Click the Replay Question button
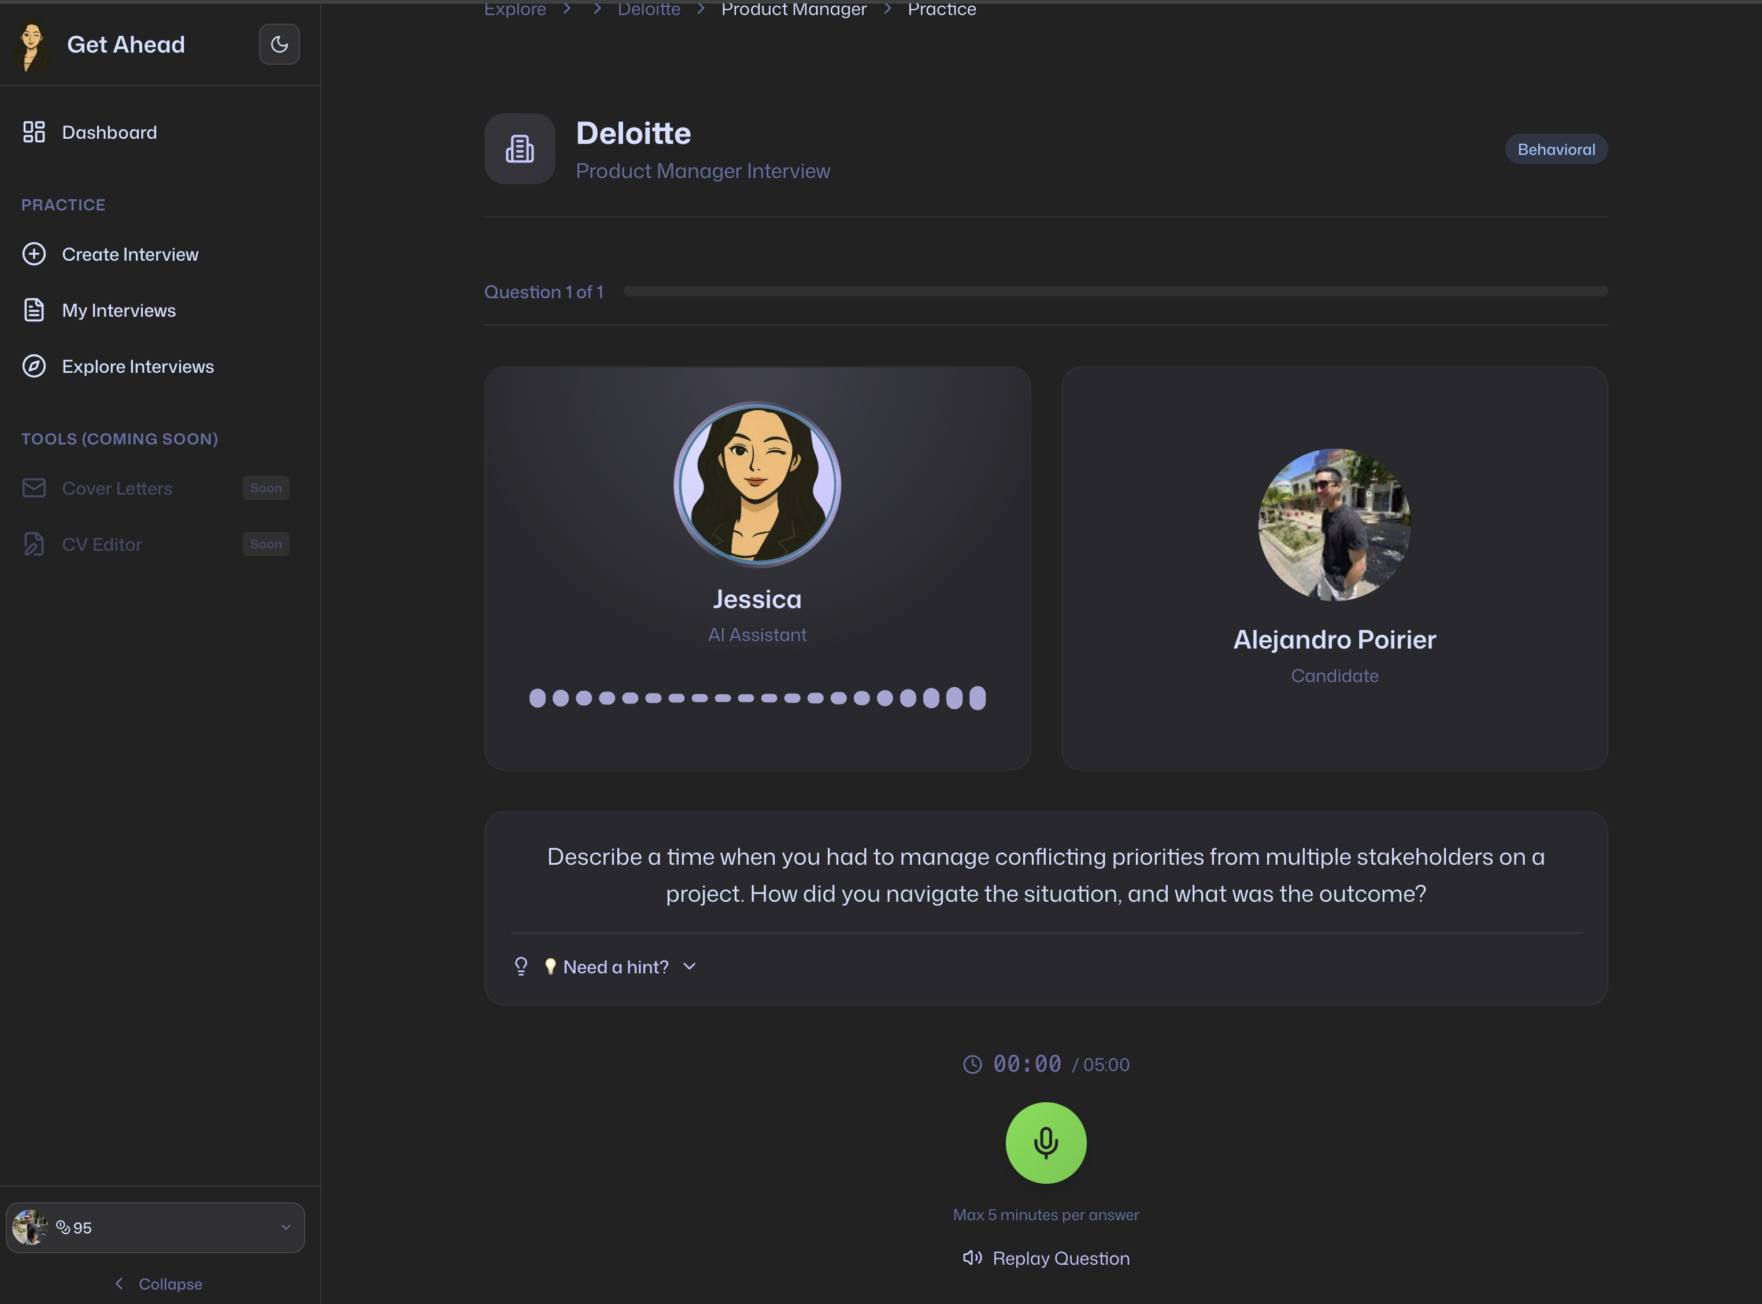Image resolution: width=1762 pixels, height=1304 pixels. click(1045, 1257)
